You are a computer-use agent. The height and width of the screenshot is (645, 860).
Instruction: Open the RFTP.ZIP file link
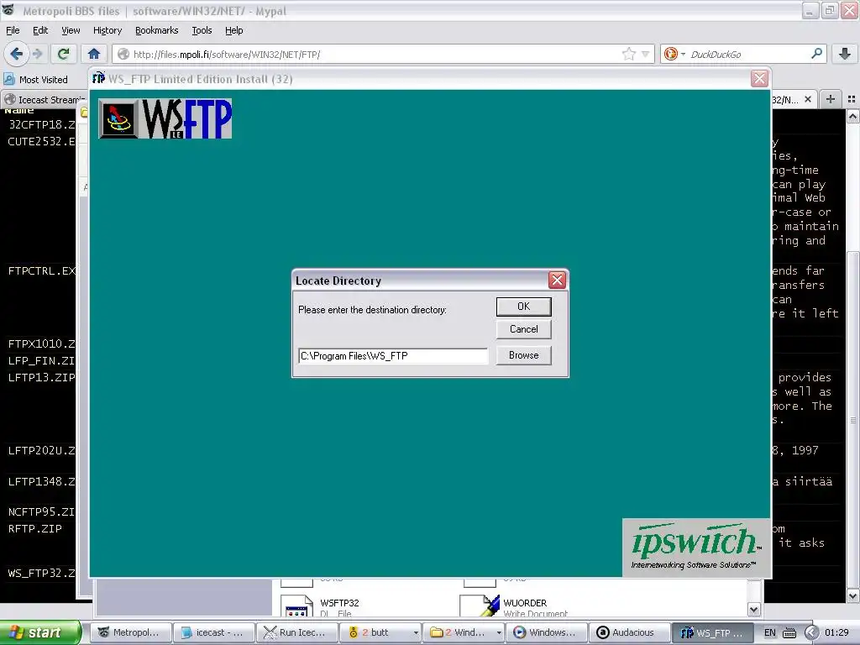[x=35, y=529]
